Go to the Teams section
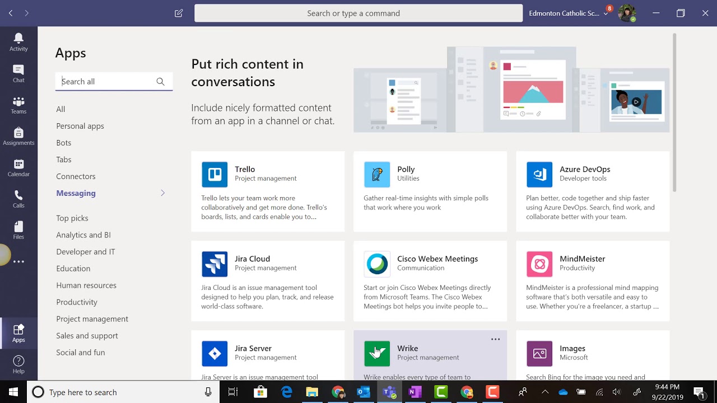The image size is (717, 403). click(18, 105)
